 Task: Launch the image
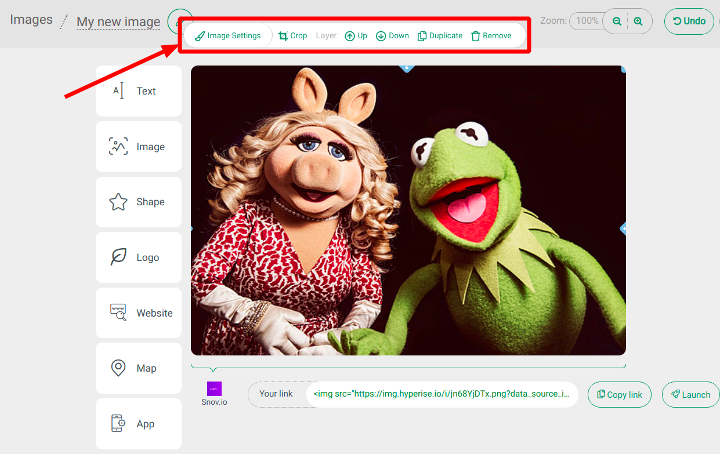click(690, 395)
